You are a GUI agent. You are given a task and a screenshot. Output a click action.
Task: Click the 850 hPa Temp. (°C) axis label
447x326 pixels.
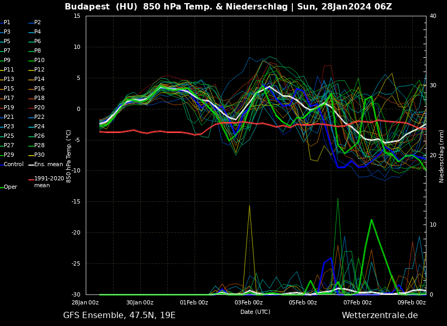point(69,156)
